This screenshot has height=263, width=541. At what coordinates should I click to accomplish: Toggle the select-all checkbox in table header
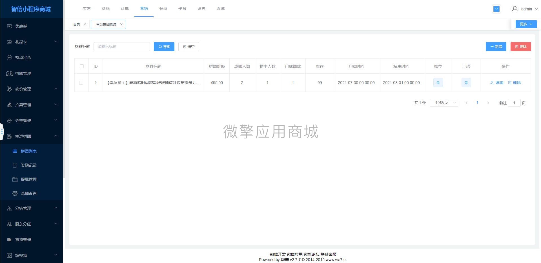tap(82, 66)
